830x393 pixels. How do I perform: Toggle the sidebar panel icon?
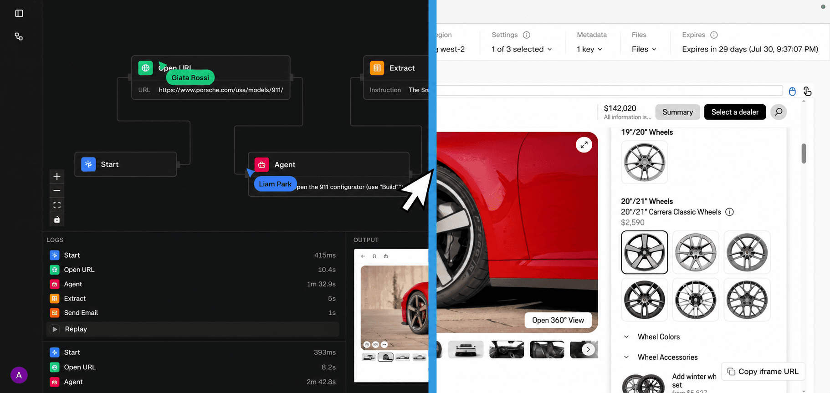click(19, 13)
